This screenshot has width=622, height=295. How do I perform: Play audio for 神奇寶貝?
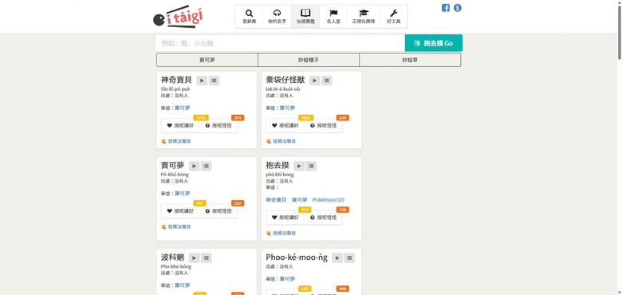click(202, 81)
